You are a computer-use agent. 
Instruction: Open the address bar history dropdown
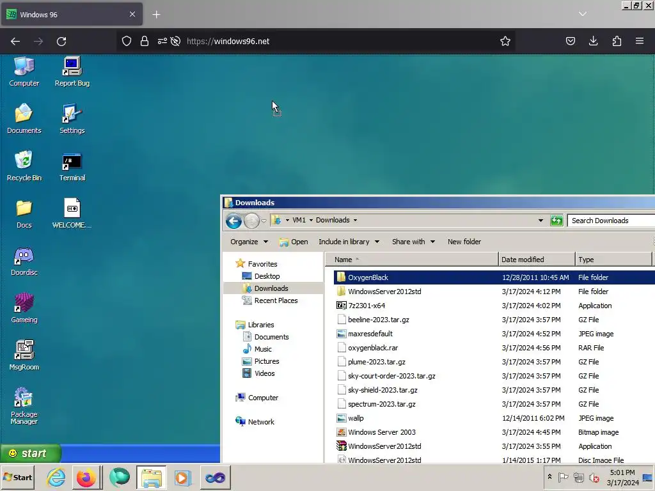(541, 221)
